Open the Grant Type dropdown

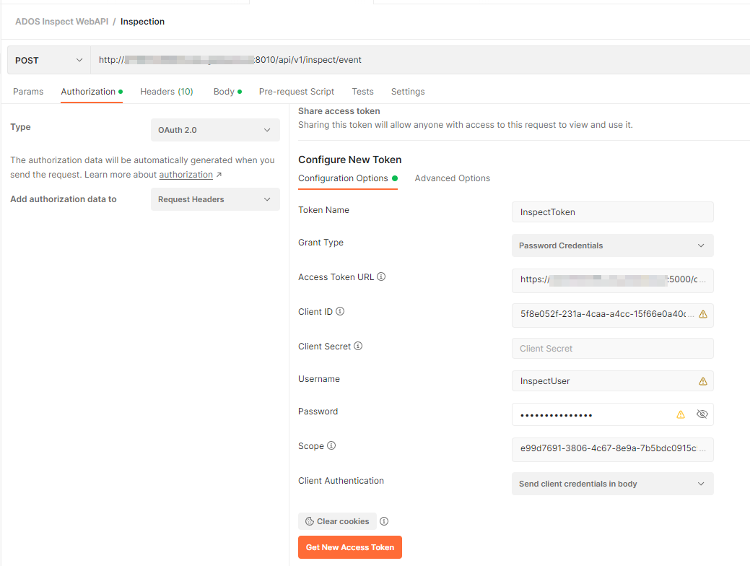click(612, 245)
